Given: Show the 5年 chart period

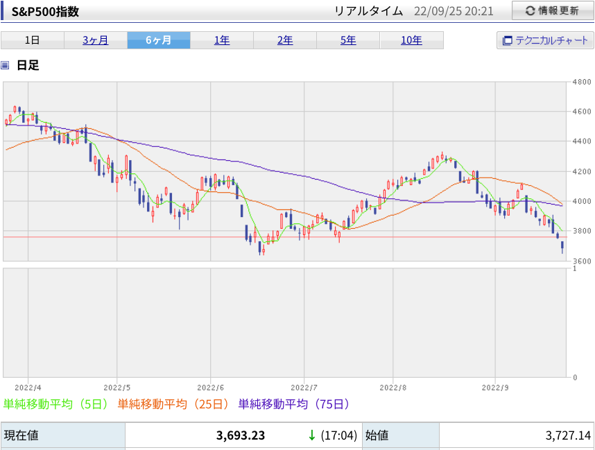Looking at the screenshot, I should pos(348,40).
